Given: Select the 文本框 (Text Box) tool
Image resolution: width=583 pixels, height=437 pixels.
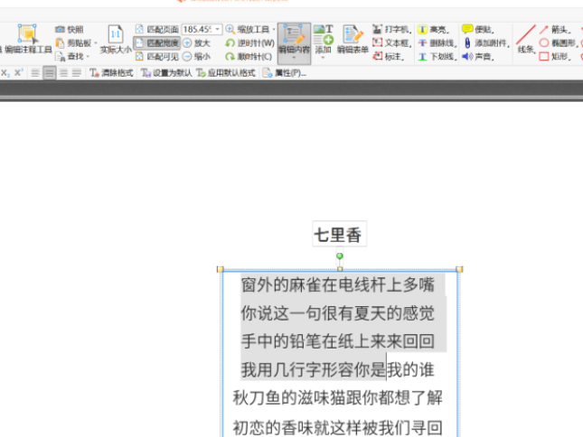Looking at the screenshot, I should (392, 43).
